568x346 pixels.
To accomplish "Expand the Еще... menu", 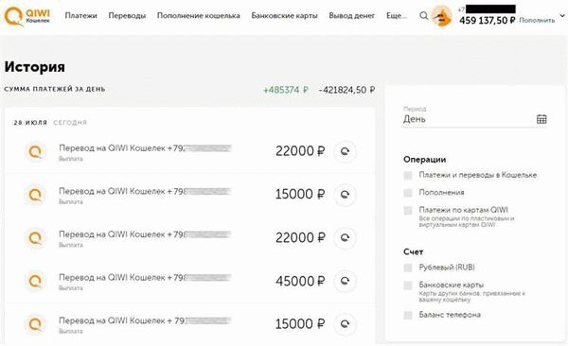I will pos(397,15).
